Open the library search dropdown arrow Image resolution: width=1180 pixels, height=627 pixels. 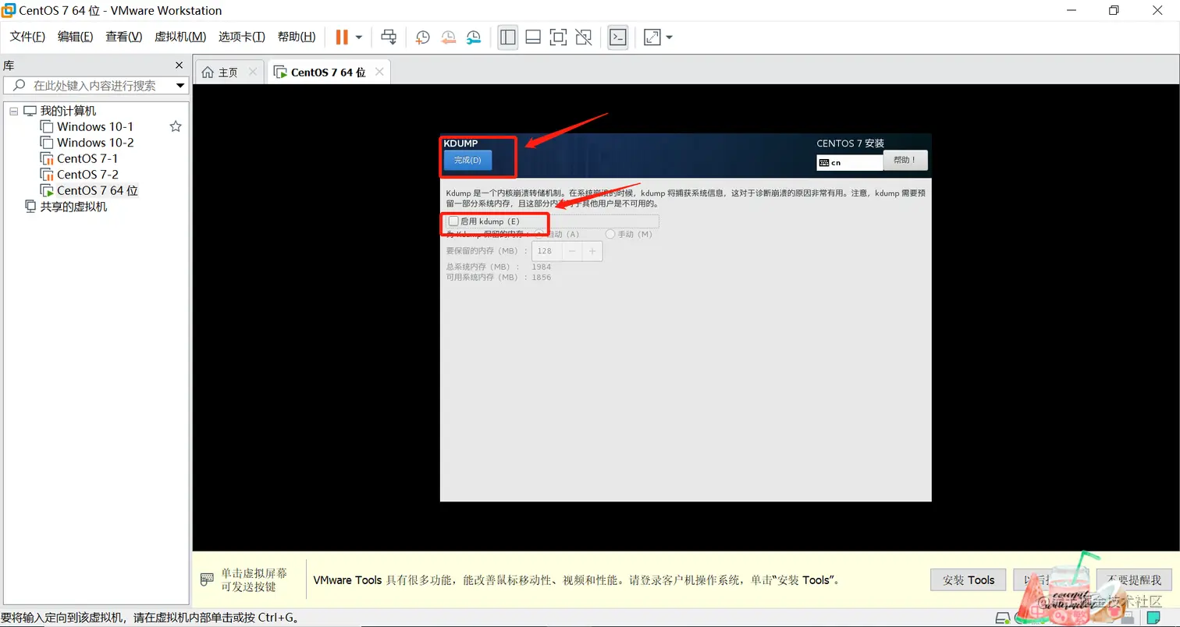(180, 86)
